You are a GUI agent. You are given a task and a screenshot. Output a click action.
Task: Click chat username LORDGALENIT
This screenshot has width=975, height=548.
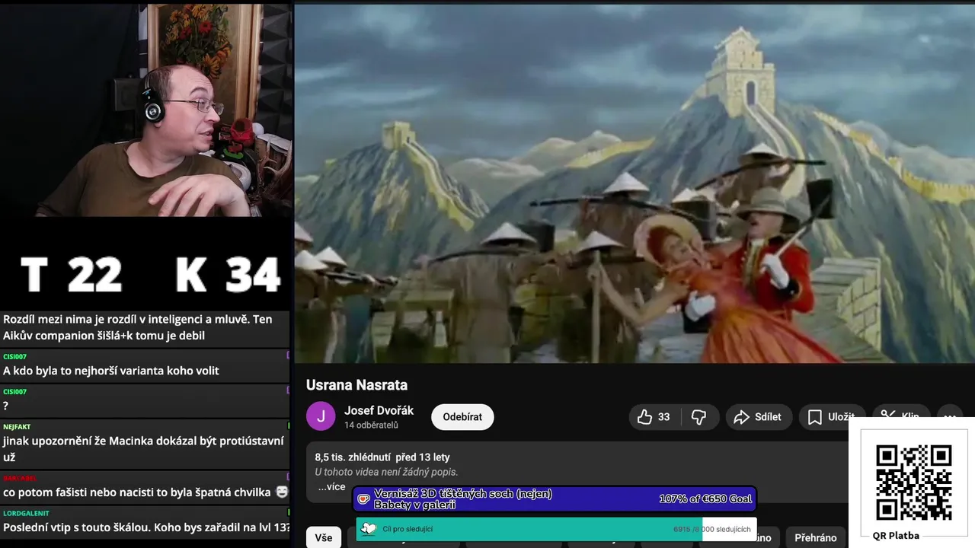pos(26,514)
